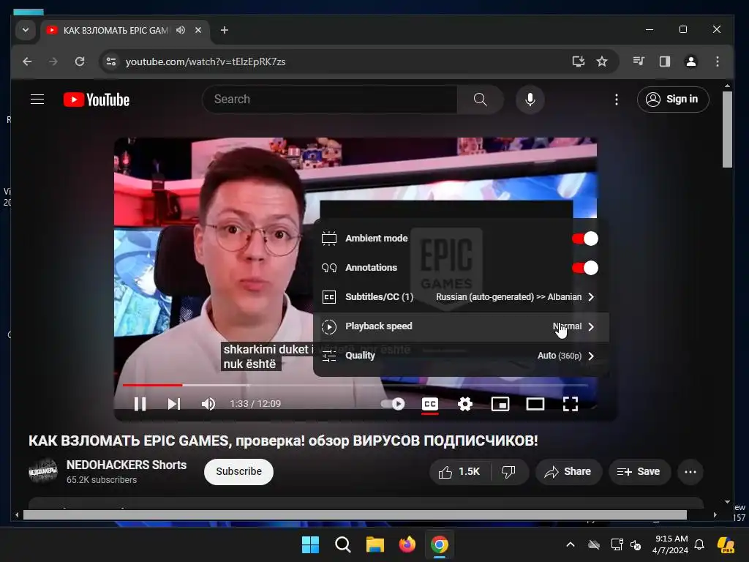Open the Chrome profile avatar menu
Screen dimensions: 749x562
click(690, 61)
